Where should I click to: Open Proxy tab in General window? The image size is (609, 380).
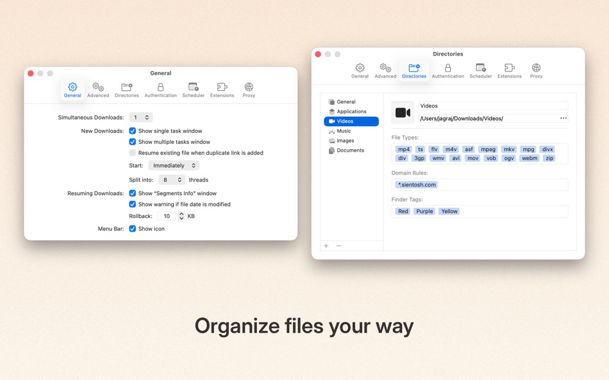[x=249, y=90]
